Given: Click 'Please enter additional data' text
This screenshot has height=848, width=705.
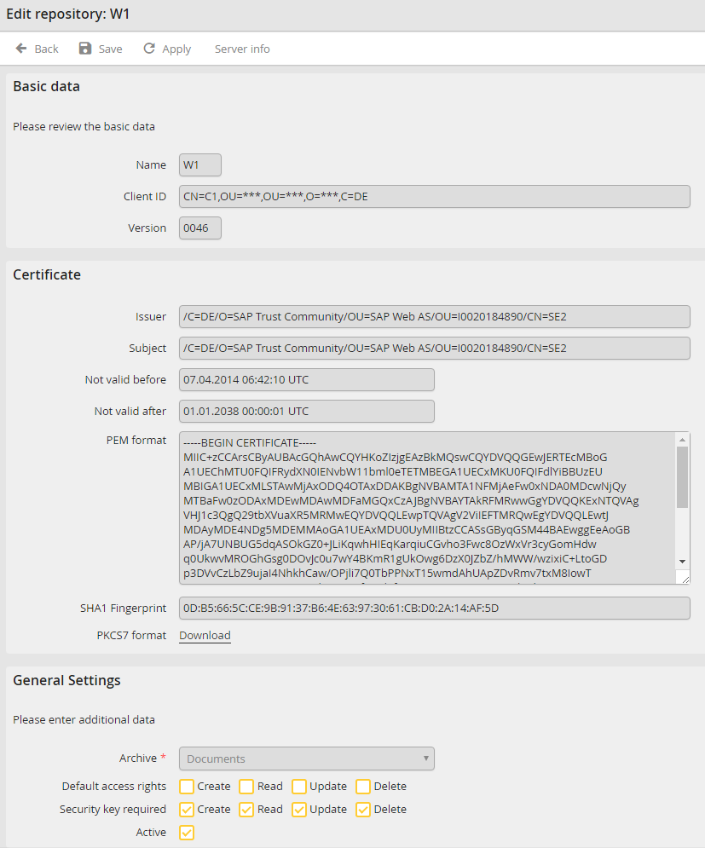Looking at the screenshot, I should (84, 720).
